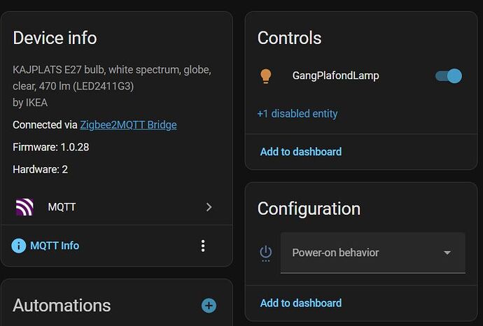Click Add to dashboard under Controls
Viewport: 483px width, 326px height.
[301, 151]
